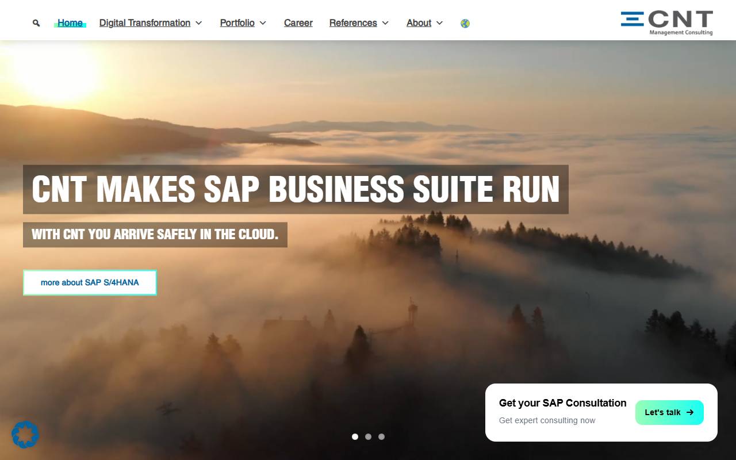
Task: Go to the Home menu item
Action: tap(70, 23)
